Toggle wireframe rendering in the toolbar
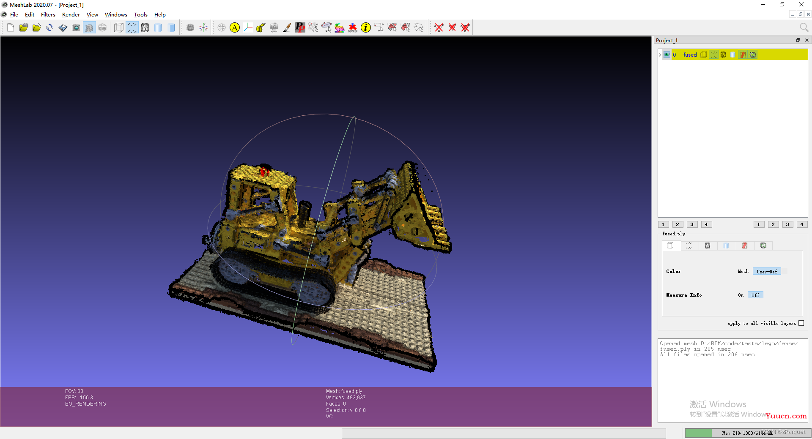This screenshot has width=812, height=439. tap(145, 28)
